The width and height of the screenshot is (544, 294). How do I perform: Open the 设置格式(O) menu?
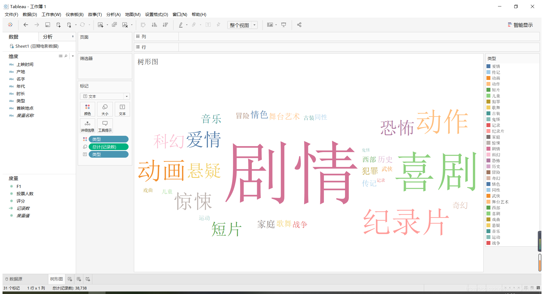156,14
